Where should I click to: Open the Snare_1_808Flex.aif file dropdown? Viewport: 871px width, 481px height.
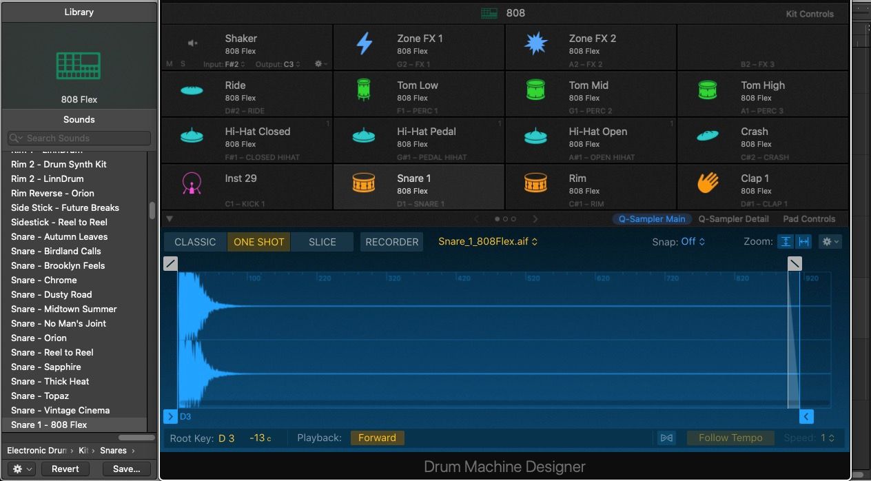[x=488, y=242]
